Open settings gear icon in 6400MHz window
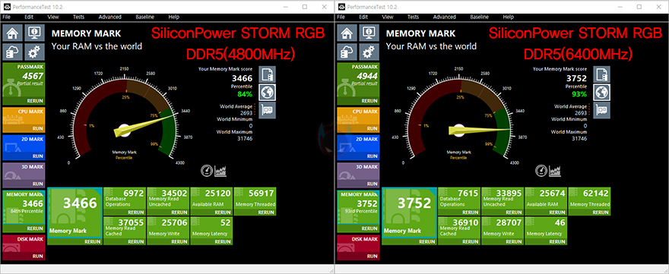 click(x=368, y=52)
